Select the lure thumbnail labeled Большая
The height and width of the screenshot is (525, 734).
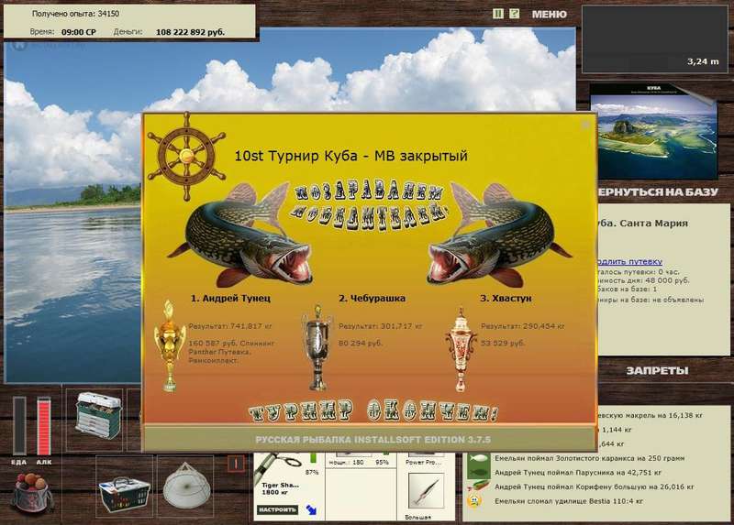(x=425, y=491)
